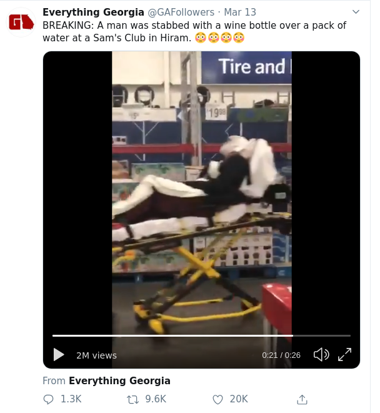The width and height of the screenshot is (380, 413).
Task: Click the 2M views label
Action: click(x=96, y=355)
